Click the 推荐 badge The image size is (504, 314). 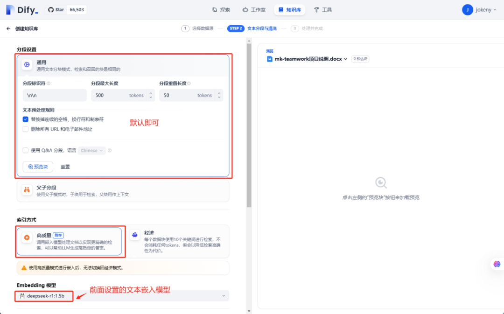tap(58, 235)
